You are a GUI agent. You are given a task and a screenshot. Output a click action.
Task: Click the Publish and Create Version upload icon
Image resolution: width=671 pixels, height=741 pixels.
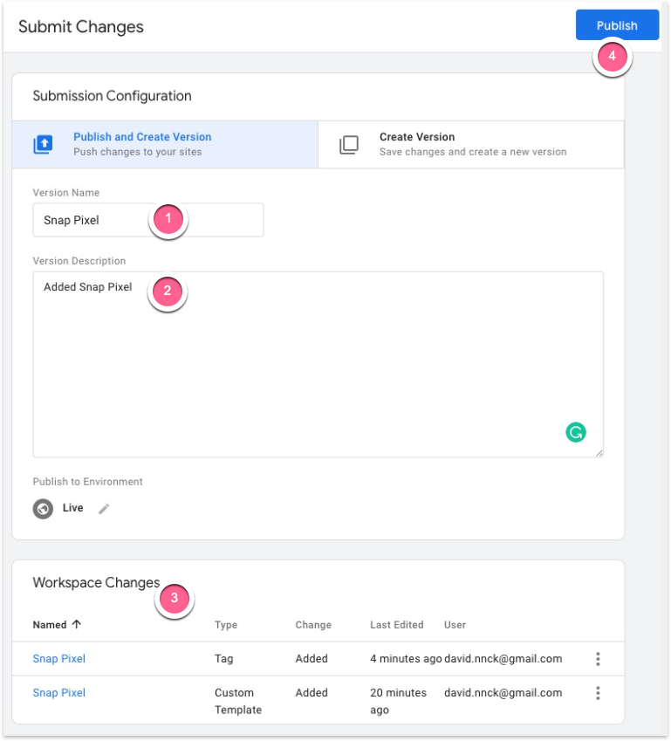[x=43, y=145]
